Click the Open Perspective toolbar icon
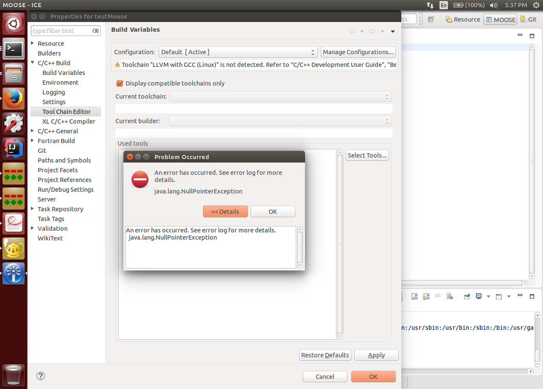 (x=431, y=19)
